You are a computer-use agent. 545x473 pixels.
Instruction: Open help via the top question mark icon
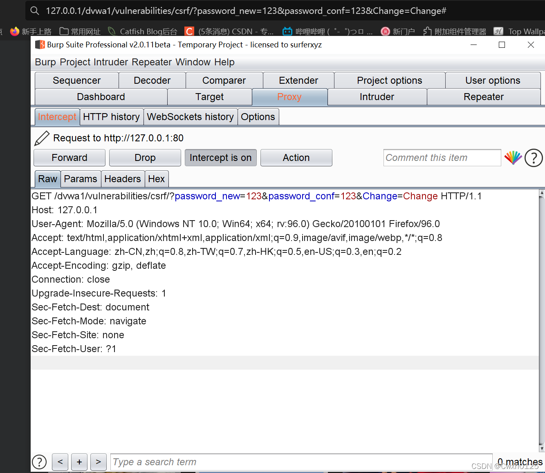[534, 158]
